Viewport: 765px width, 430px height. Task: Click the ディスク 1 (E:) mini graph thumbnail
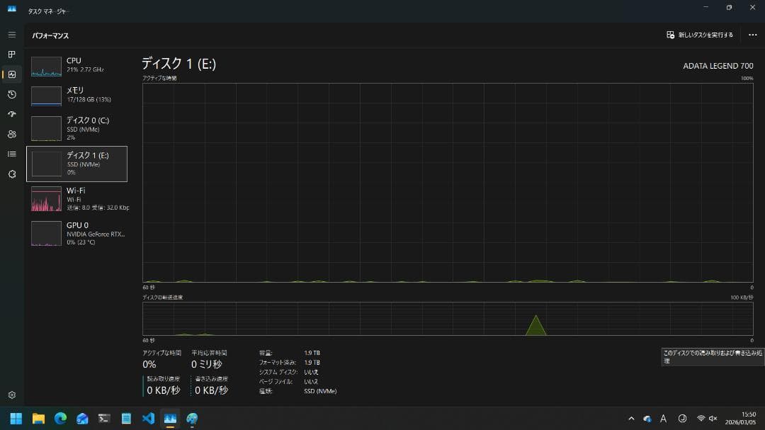tap(46, 163)
